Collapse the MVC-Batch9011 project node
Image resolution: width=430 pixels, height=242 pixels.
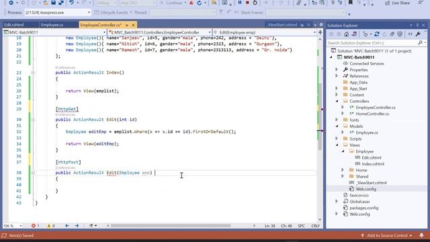[331, 57]
